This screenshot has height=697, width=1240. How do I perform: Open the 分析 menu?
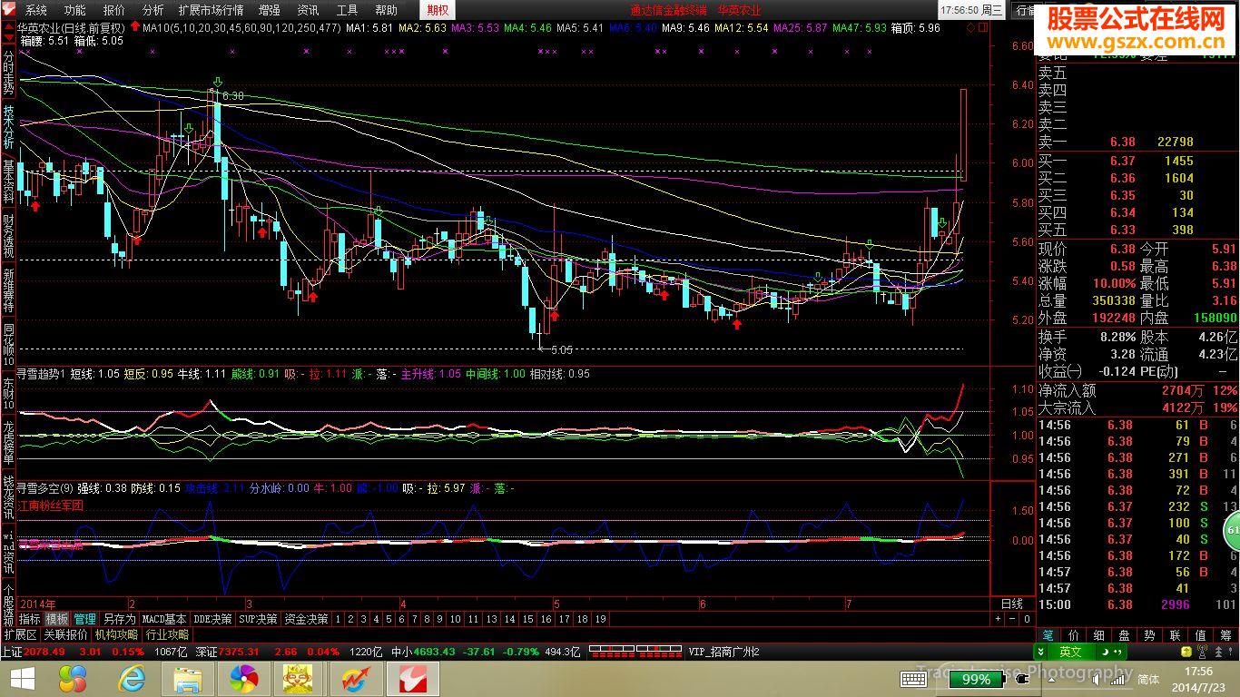coord(153,10)
